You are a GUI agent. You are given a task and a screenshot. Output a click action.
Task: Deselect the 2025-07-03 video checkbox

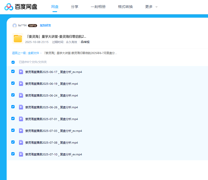tap(13, 130)
